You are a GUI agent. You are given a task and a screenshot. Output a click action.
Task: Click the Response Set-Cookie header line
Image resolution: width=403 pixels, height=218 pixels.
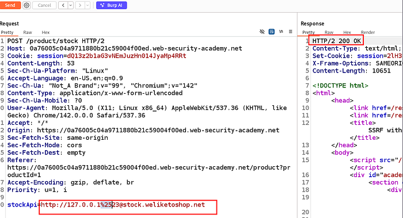358,56
